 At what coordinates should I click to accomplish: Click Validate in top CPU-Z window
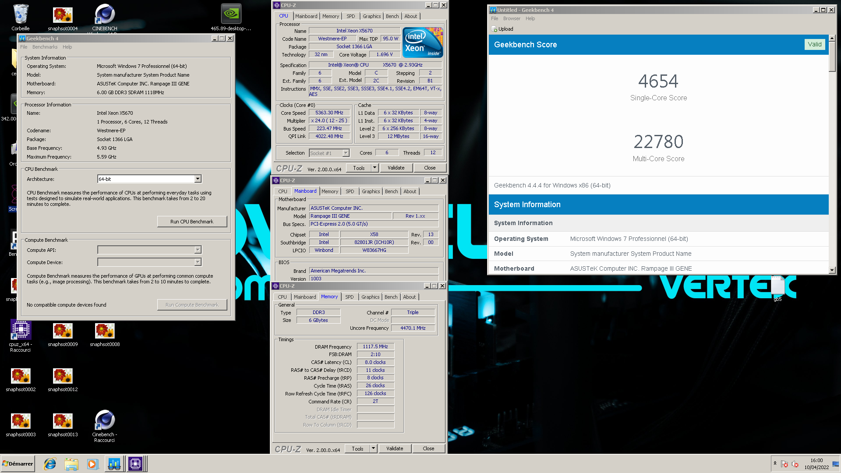[396, 168]
